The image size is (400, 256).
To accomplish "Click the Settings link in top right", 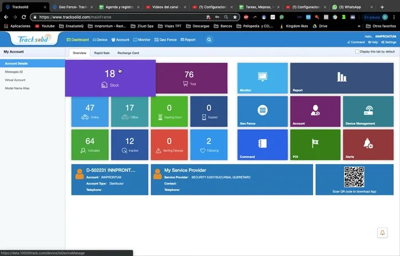I will point(389,42).
